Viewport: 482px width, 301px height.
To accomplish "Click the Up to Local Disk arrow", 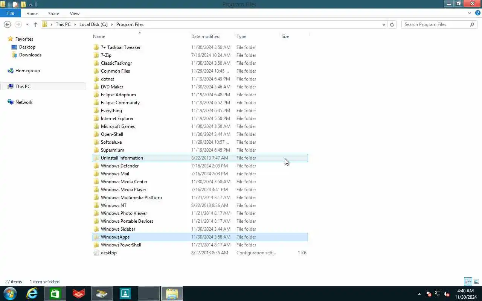I will click(x=36, y=24).
